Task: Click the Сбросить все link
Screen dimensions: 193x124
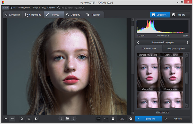Action: (162, 112)
